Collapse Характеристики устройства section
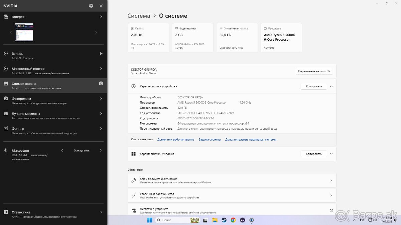 [x=331, y=86]
